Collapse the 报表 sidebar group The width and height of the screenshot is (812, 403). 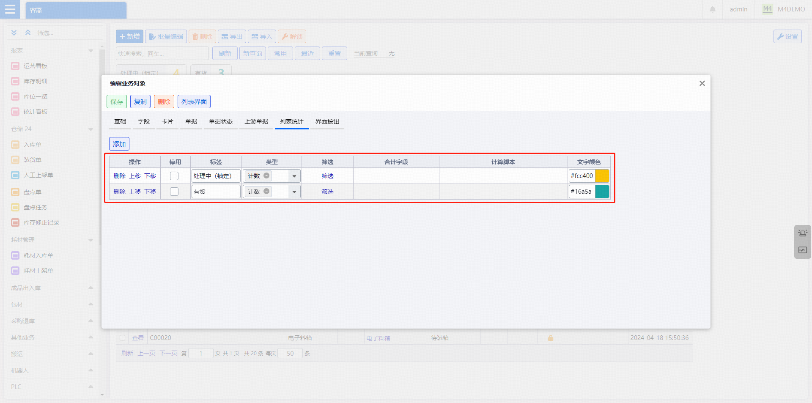tap(91, 50)
